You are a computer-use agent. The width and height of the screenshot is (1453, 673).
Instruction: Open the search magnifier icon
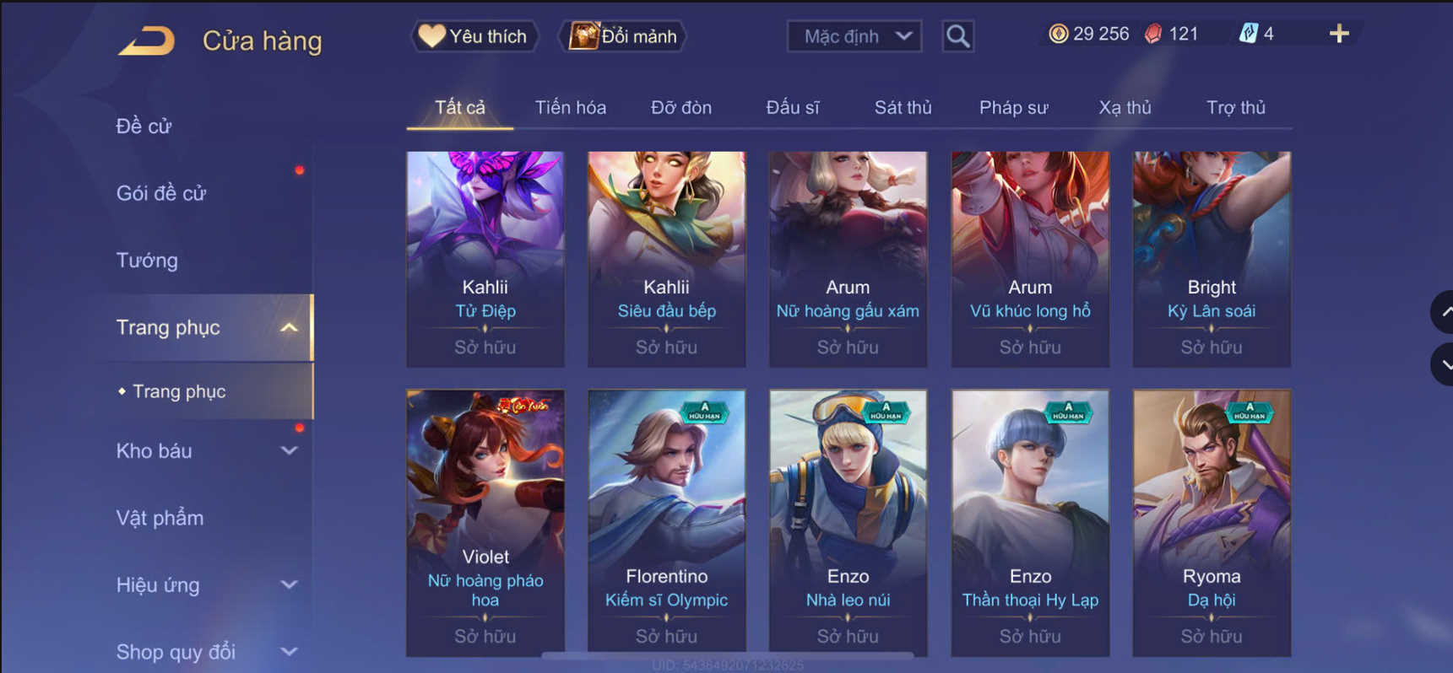957,36
